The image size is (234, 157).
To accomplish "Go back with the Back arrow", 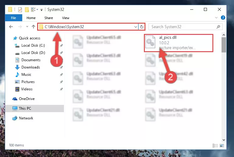I will pos(11,27).
